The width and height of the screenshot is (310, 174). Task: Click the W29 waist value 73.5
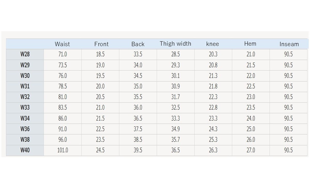click(63, 65)
